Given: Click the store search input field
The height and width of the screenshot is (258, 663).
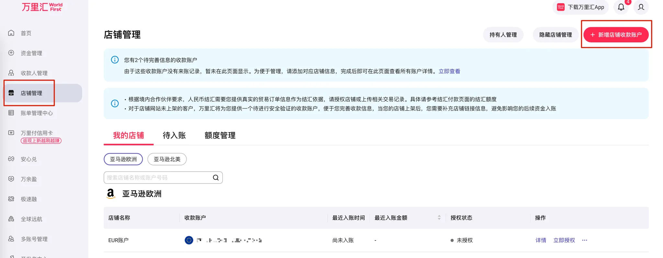Looking at the screenshot, I should coord(158,178).
